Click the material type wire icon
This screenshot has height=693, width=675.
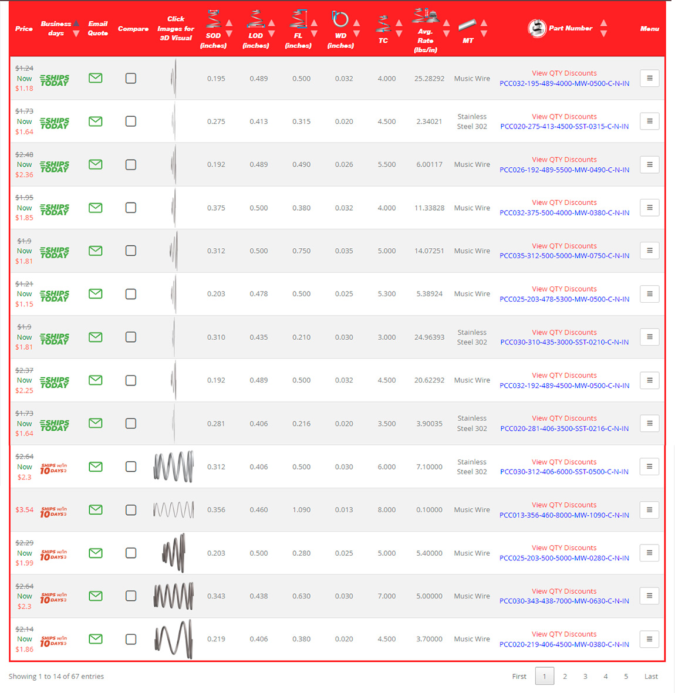[467, 25]
